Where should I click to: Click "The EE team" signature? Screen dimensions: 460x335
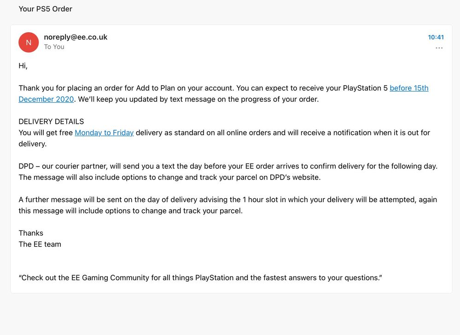tap(40, 244)
